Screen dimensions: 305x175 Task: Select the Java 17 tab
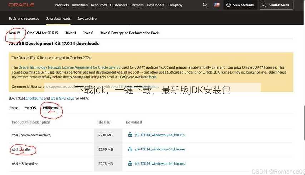(x=14, y=33)
